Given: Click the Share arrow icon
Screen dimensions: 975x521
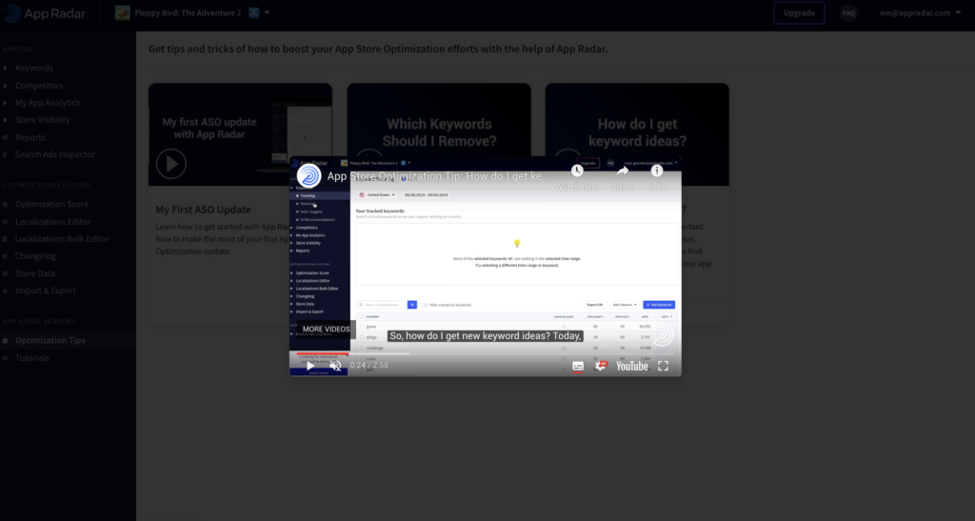Looking at the screenshot, I should (623, 170).
